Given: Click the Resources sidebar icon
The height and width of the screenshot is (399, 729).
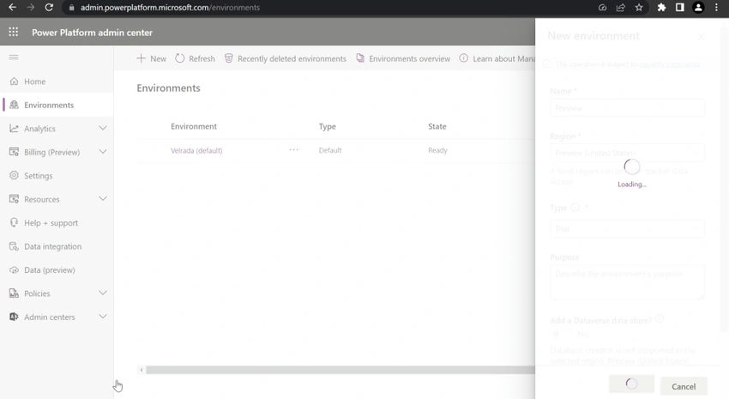Looking at the screenshot, I should [14, 199].
